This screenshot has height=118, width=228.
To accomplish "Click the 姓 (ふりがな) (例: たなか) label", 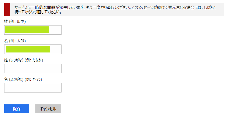I will (23, 60).
